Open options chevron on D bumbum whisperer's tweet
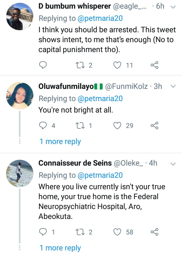 coord(173,7)
